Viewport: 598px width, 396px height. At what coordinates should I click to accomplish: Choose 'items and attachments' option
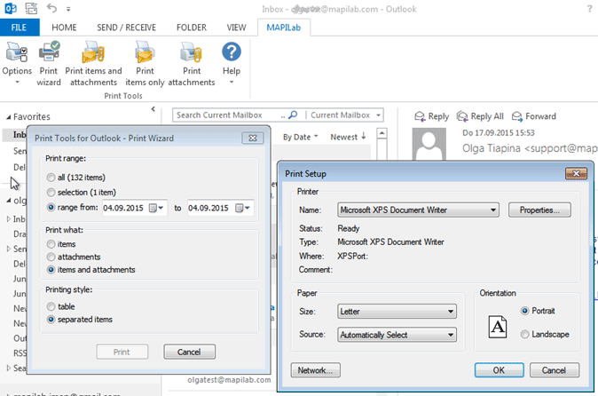pos(90,270)
